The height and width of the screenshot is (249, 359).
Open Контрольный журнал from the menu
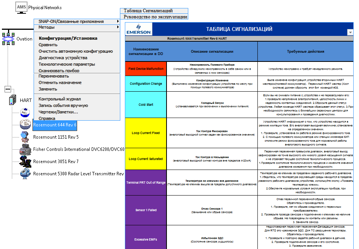[60, 99]
